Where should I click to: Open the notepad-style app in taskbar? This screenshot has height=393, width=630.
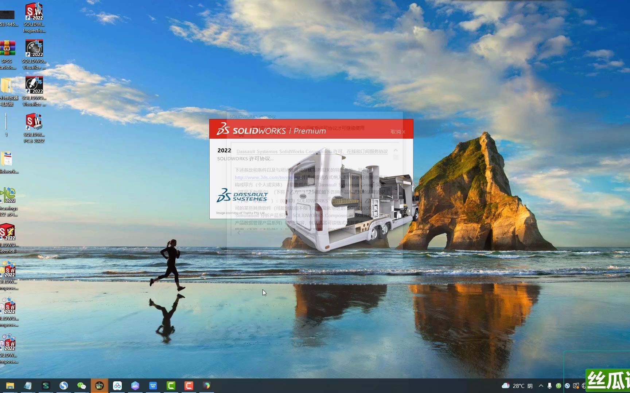click(28, 386)
